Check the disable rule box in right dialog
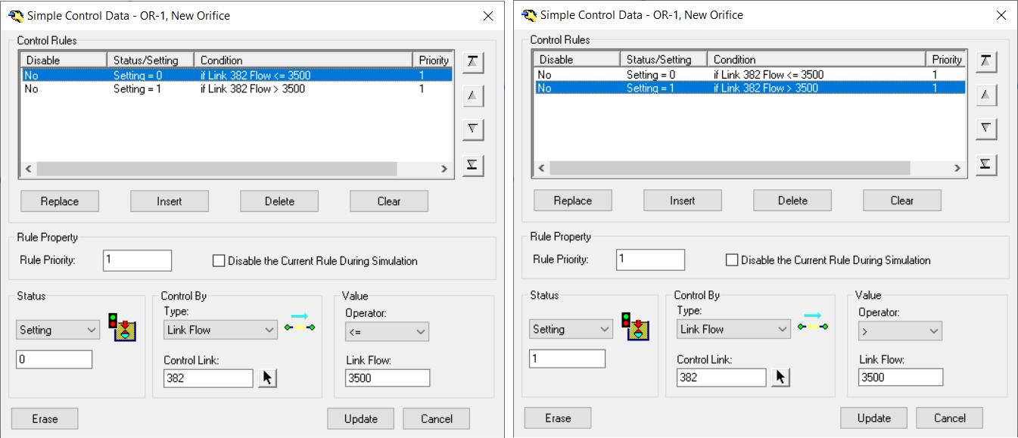This screenshot has width=1018, height=438. click(x=732, y=259)
